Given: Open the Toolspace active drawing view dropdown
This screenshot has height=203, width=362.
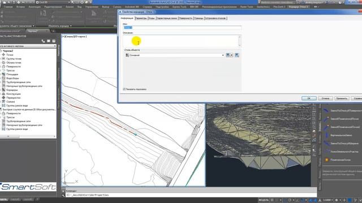Looking at the screenshot, I should click(x=28, y=46).
